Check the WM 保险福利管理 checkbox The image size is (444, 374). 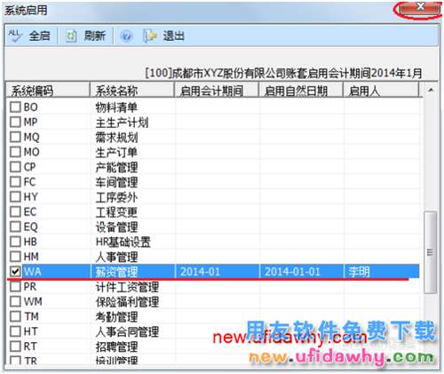(15, 301)
